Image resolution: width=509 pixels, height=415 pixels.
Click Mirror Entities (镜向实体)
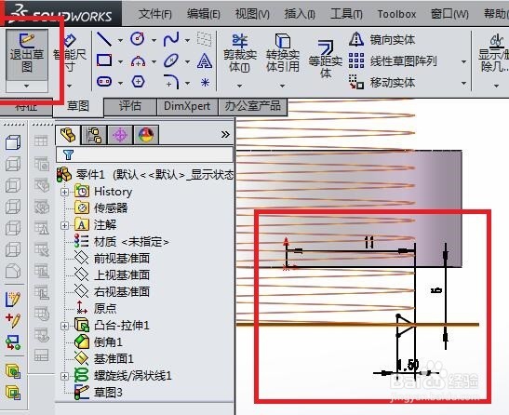382,40
